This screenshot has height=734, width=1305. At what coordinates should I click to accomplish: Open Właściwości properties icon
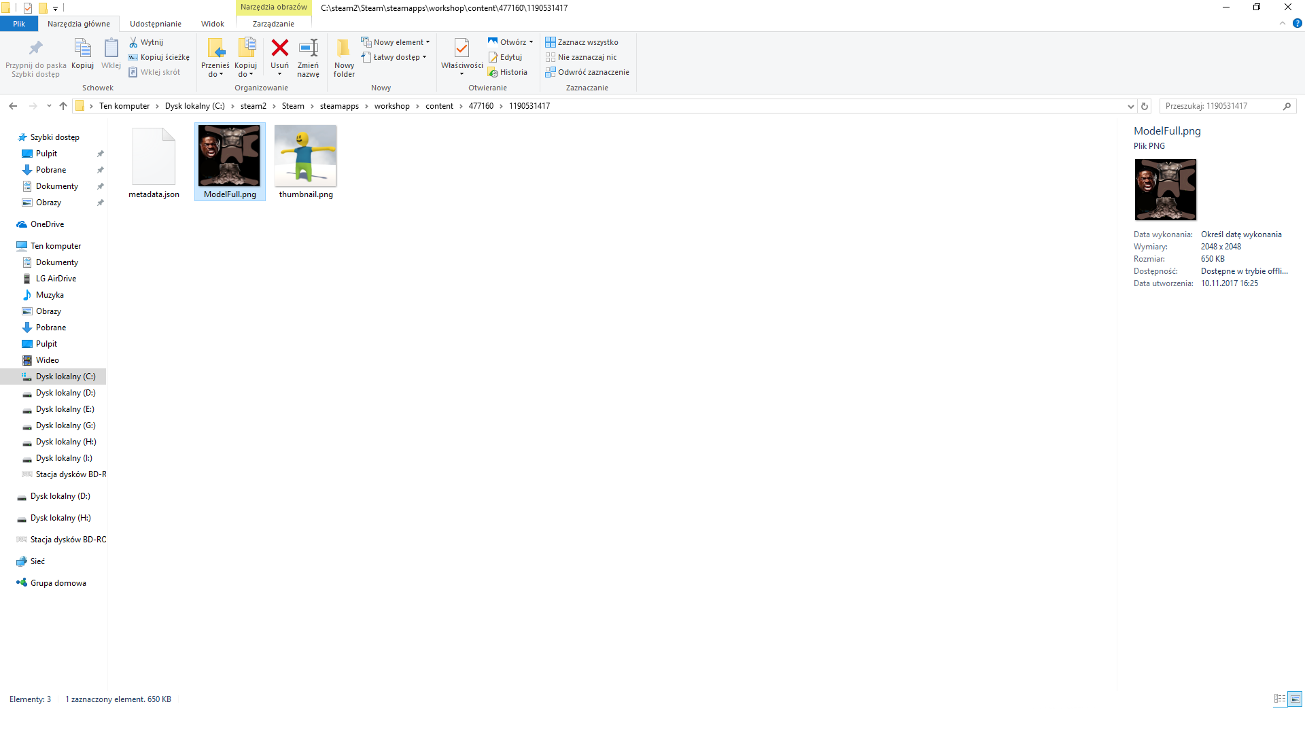coord(462,49)
